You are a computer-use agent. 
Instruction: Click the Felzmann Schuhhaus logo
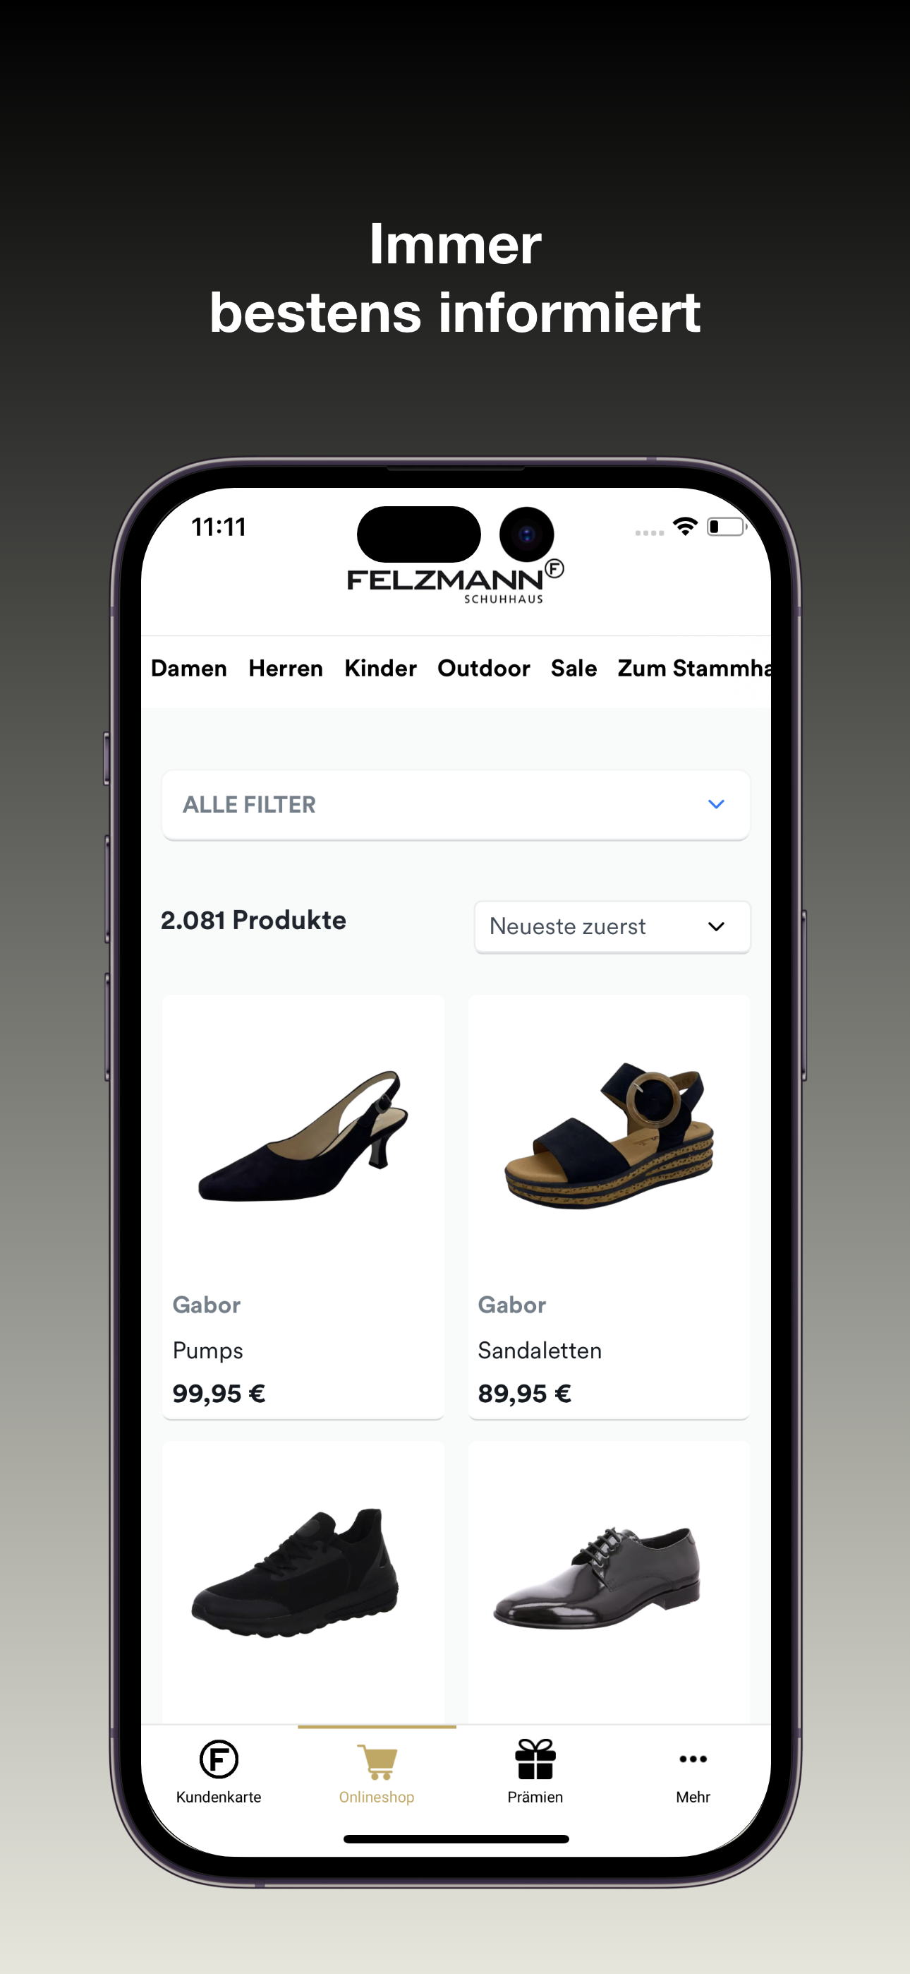pos(456,582)
